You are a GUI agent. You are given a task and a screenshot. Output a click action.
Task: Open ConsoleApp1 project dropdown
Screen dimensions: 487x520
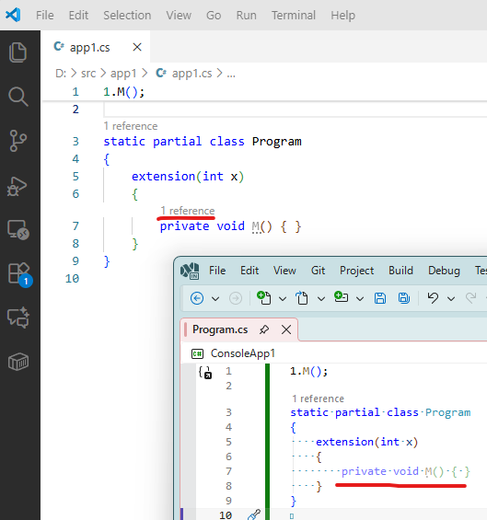(243, 353)
